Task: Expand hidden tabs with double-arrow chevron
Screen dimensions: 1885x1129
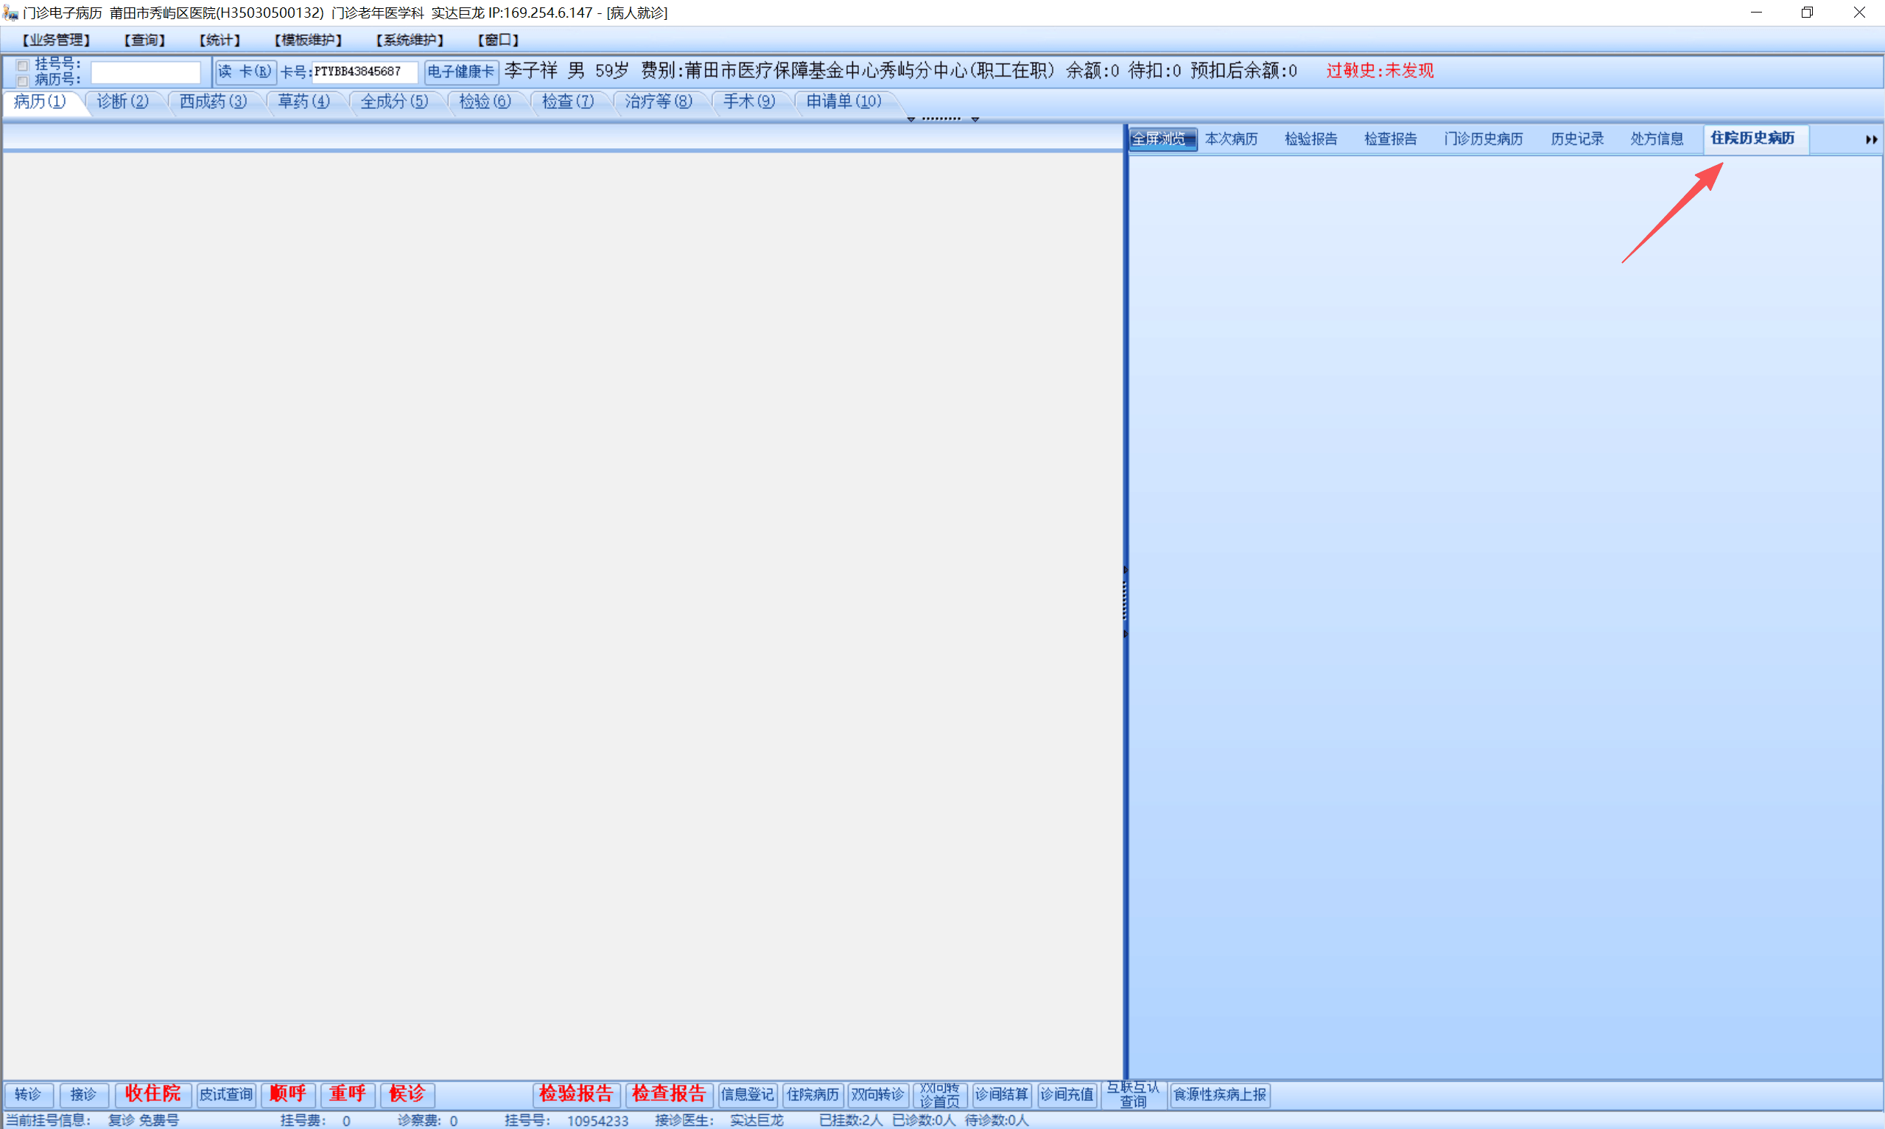Action: (x=1870, y=140)
